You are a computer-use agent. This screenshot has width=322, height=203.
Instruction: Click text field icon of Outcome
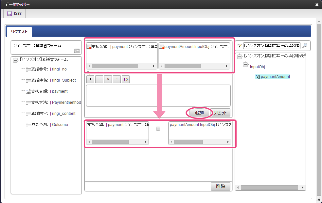click(x=28, y=125)
